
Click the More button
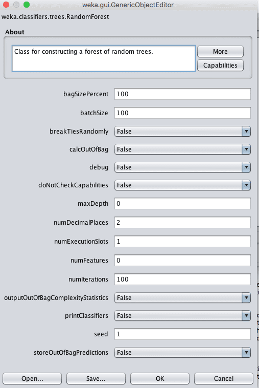(x=220, y=52)
